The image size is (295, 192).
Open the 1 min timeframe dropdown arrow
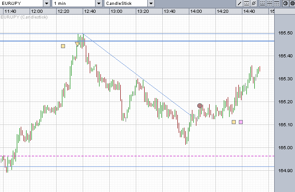tap(99, 4)
